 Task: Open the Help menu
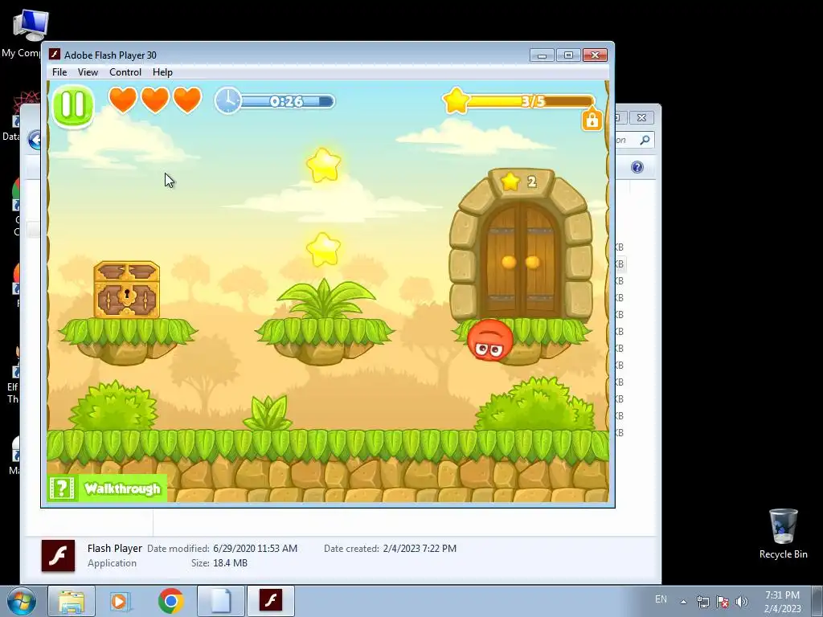click(162, 72)
